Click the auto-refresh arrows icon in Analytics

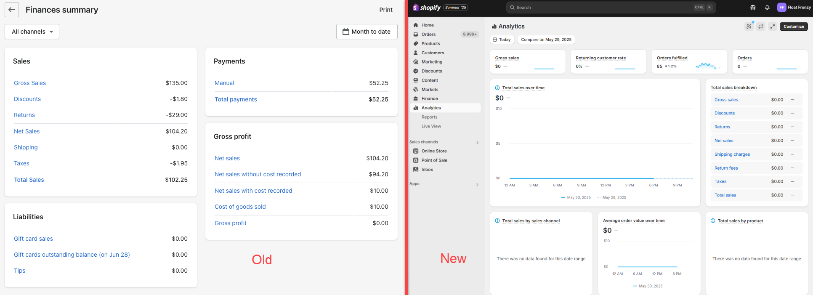pyautogui.click(x=760, y=27)
